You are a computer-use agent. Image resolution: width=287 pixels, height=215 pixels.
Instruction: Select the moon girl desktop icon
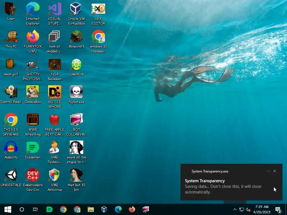pos(11,67)
